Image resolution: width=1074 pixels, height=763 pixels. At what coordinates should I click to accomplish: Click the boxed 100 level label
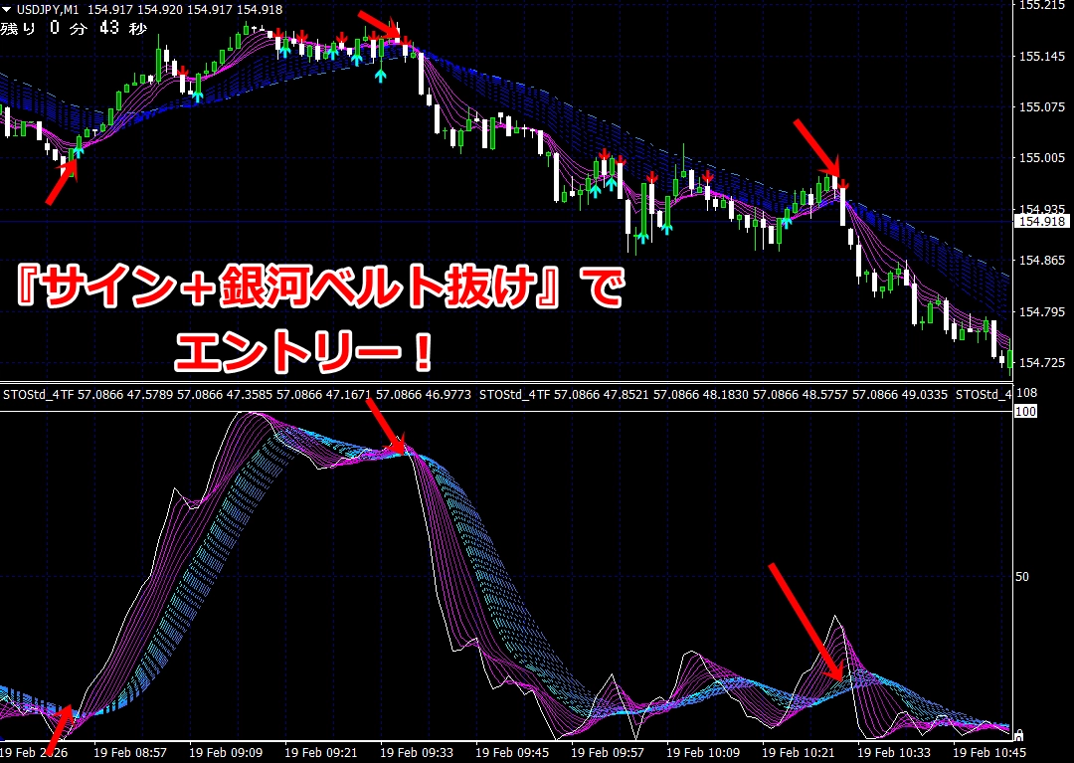(1025, 411)
